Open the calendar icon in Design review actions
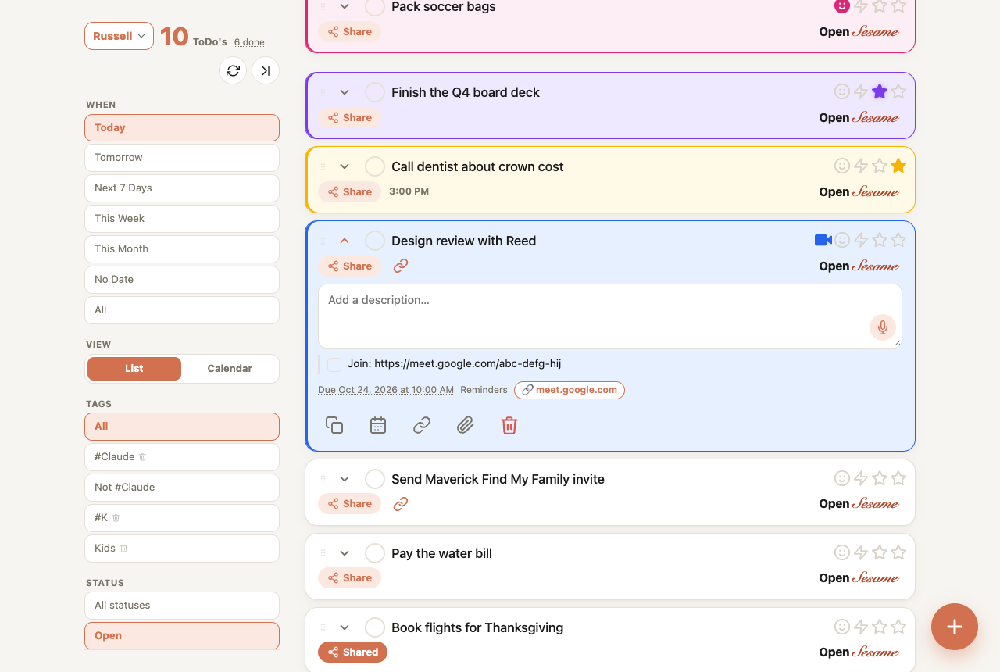 coord(378,425)
